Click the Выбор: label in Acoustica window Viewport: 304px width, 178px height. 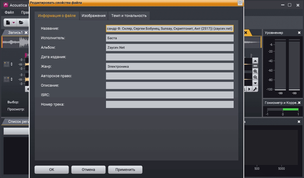[13, 102]
